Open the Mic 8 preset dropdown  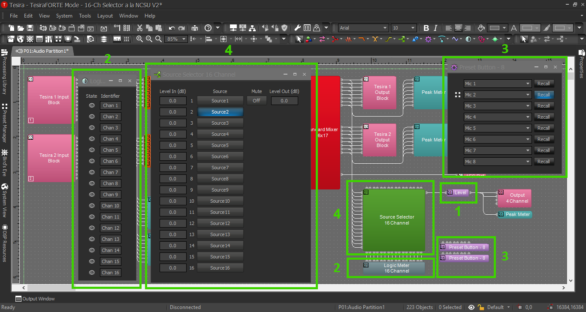pos(498,162)
